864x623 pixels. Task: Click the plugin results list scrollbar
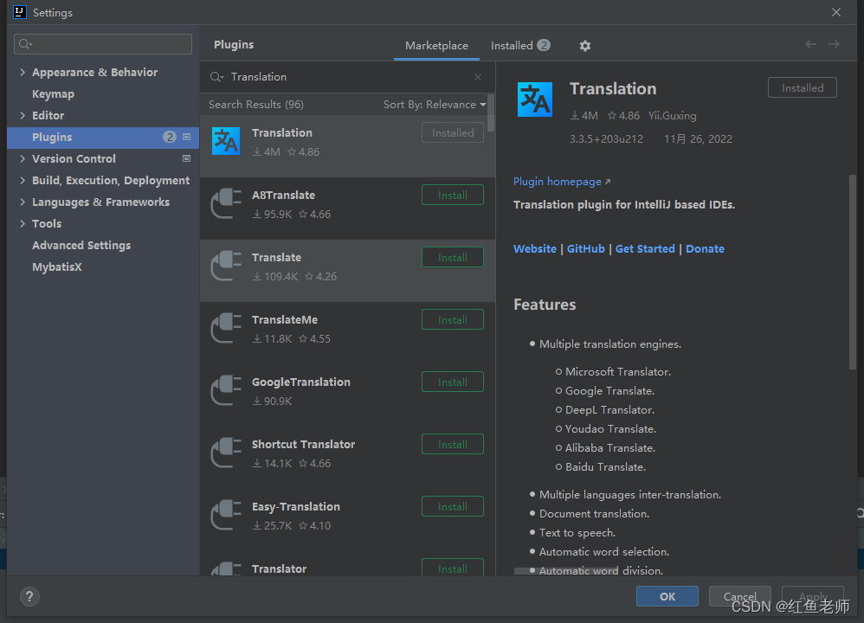(490, 113)
